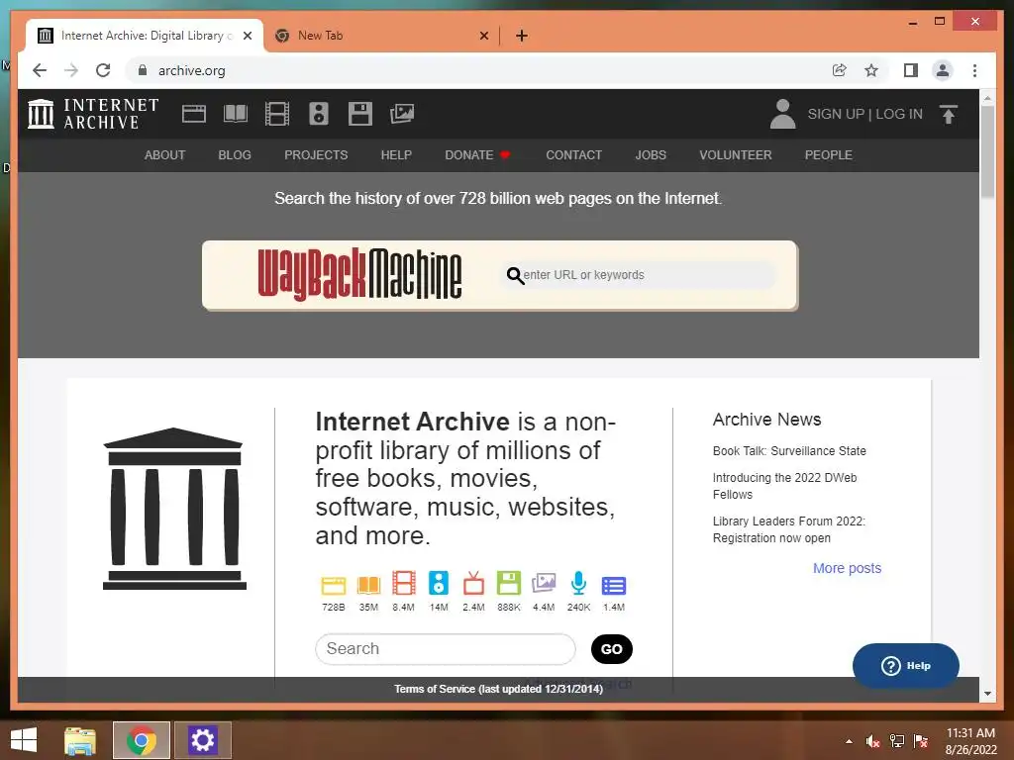The height and width of the screenshot is (760, 1014).
Task: Open the JOBS menu item
Action: 651,155
